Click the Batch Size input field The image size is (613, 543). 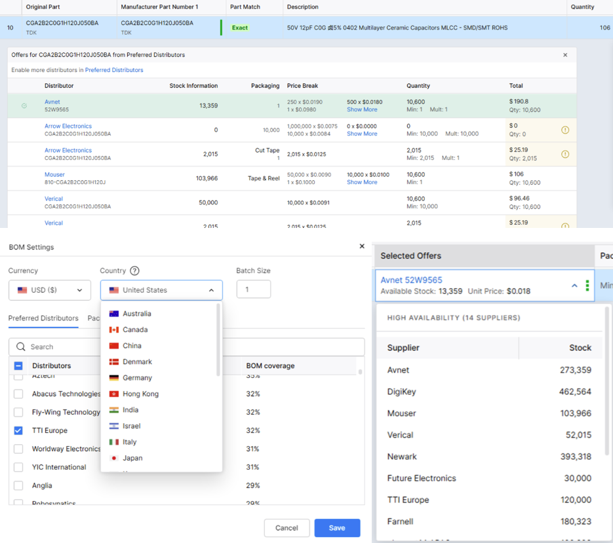[254, 290]
